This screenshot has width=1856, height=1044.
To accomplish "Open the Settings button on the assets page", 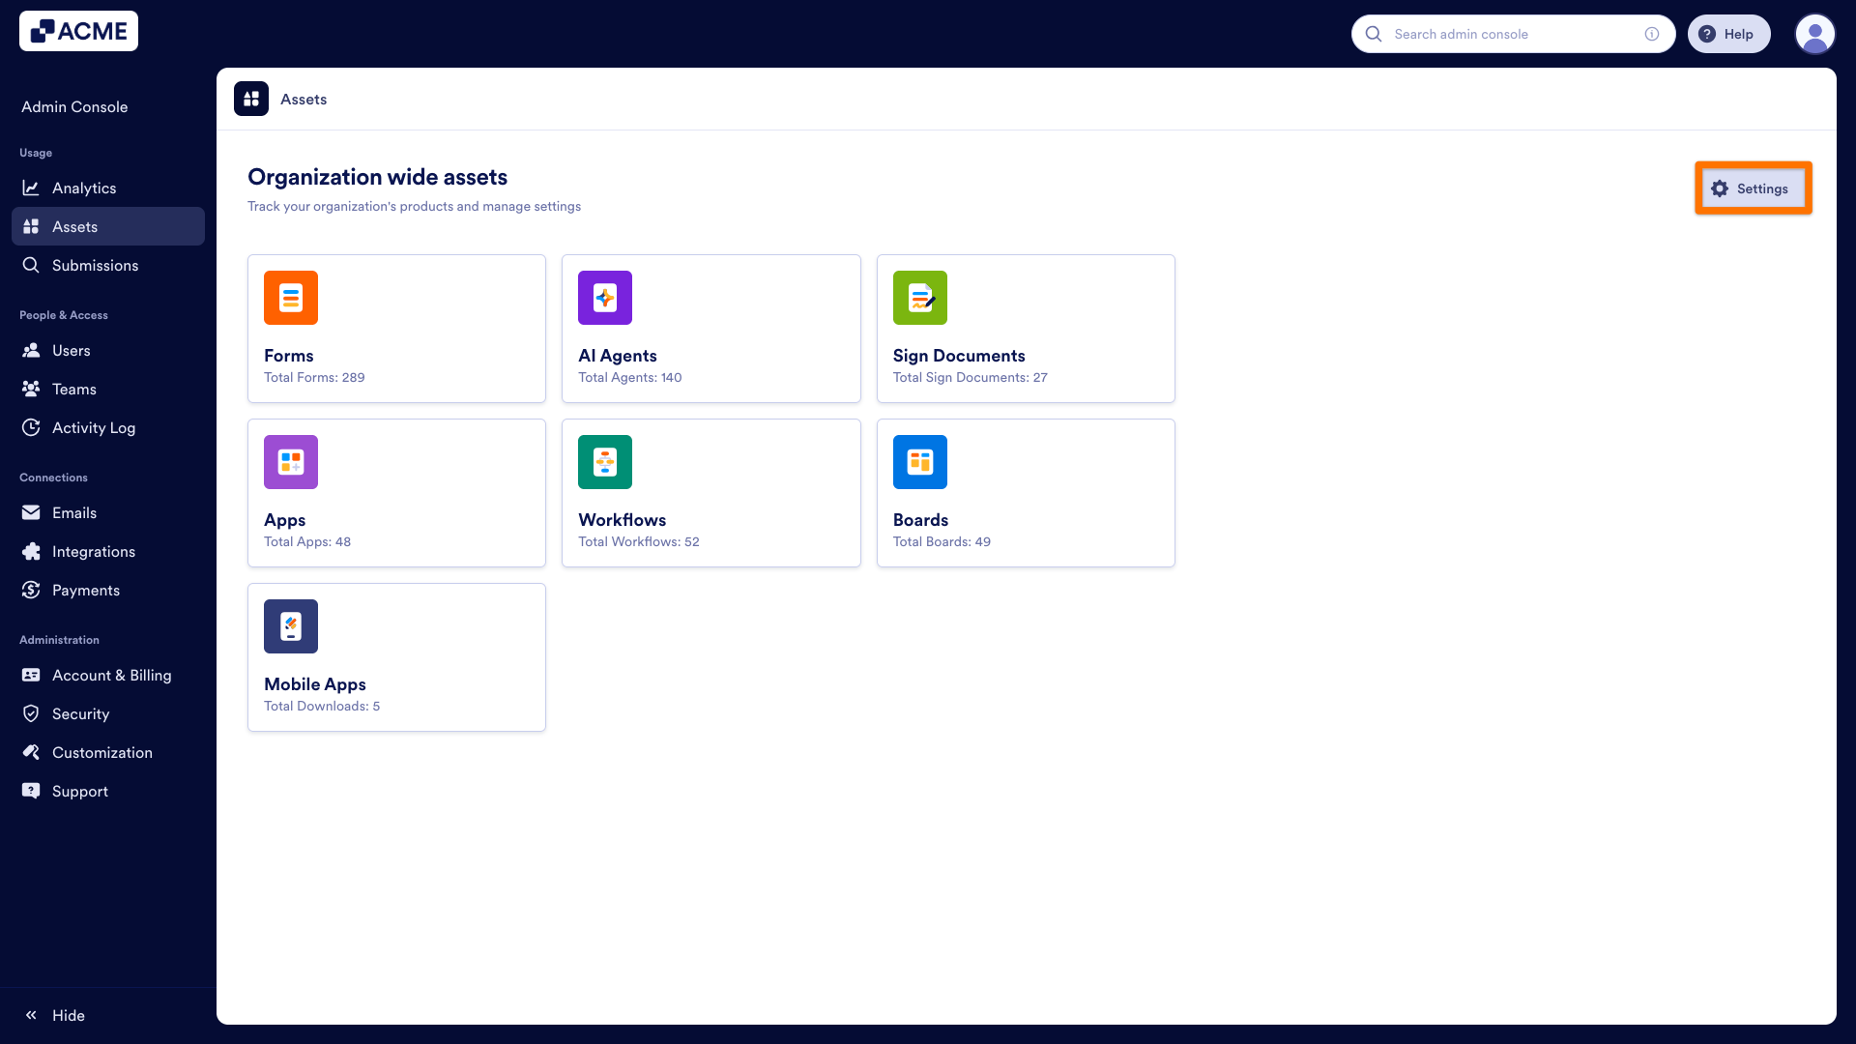I will click(x=1753, y=188).
